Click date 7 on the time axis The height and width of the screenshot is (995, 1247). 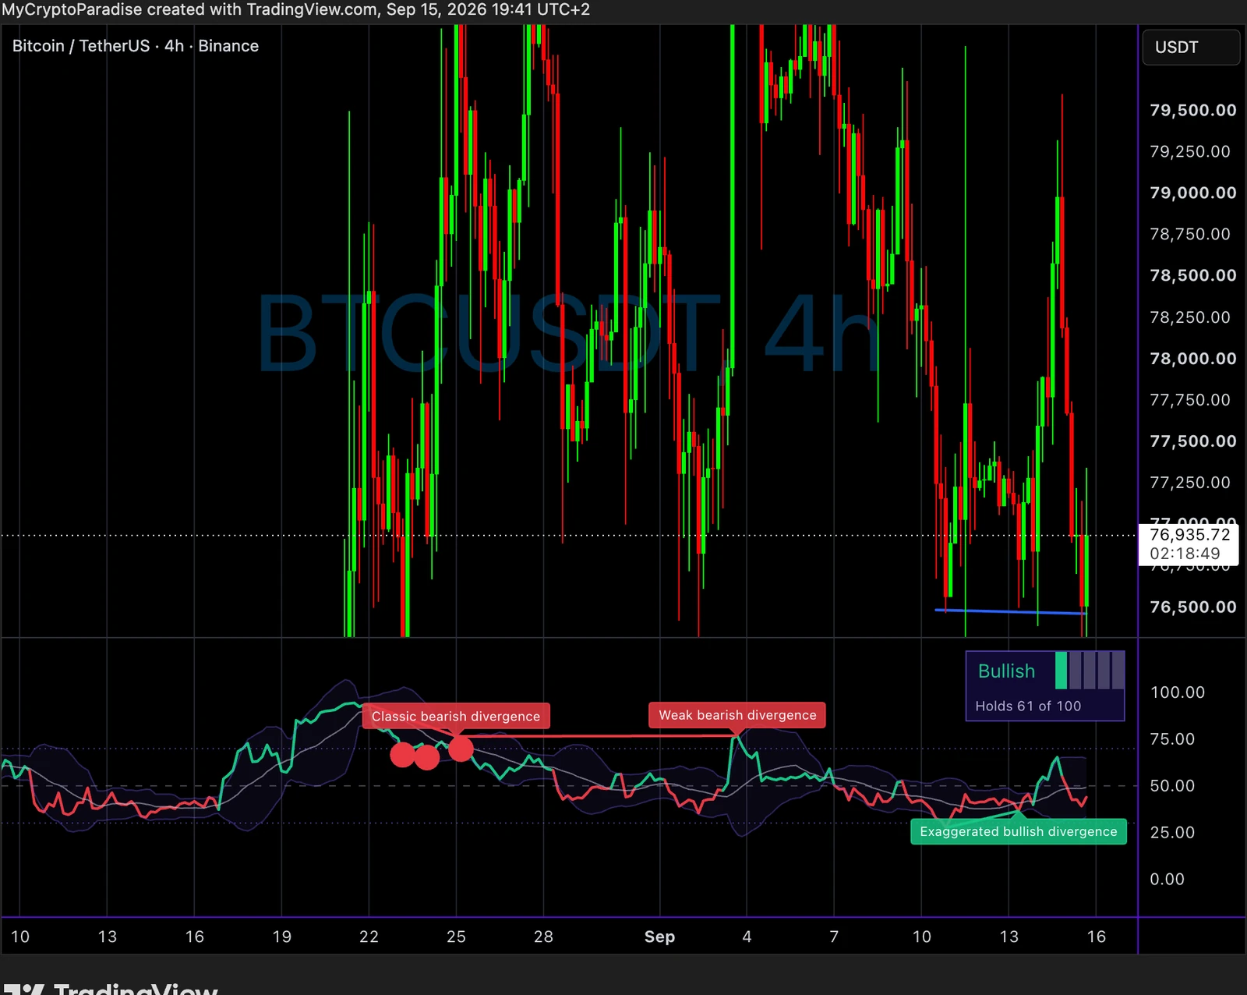(834, 937)
